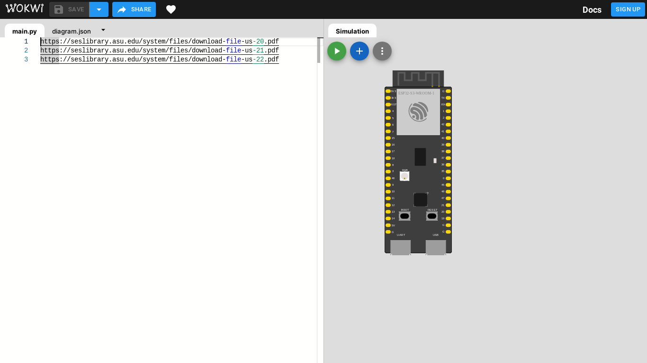Click the ESP32-S3-WROOM-1 module
647x363 pixels.
tap(418, 112)
